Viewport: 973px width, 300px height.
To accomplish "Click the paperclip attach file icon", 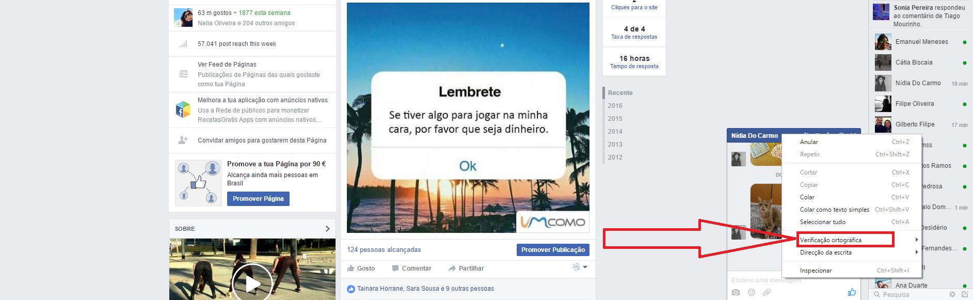I will click(767, 293).
